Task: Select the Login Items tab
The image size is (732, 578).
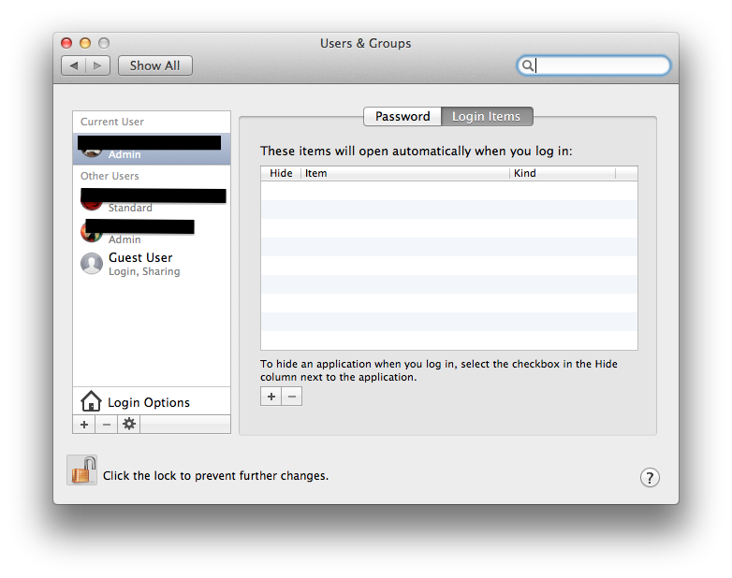Action: pyautogui.click(x=486, y=117)
